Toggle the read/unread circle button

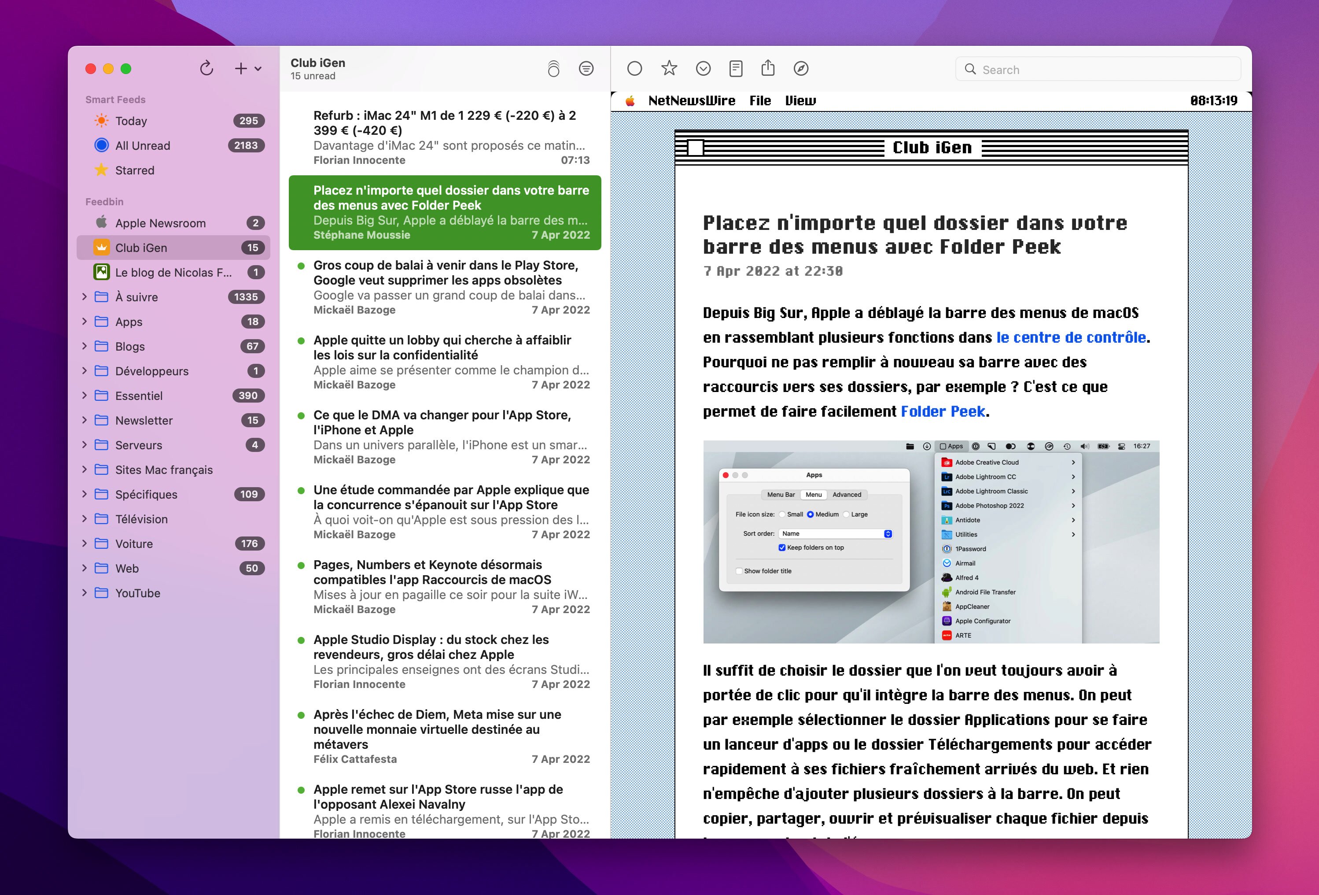634,69
